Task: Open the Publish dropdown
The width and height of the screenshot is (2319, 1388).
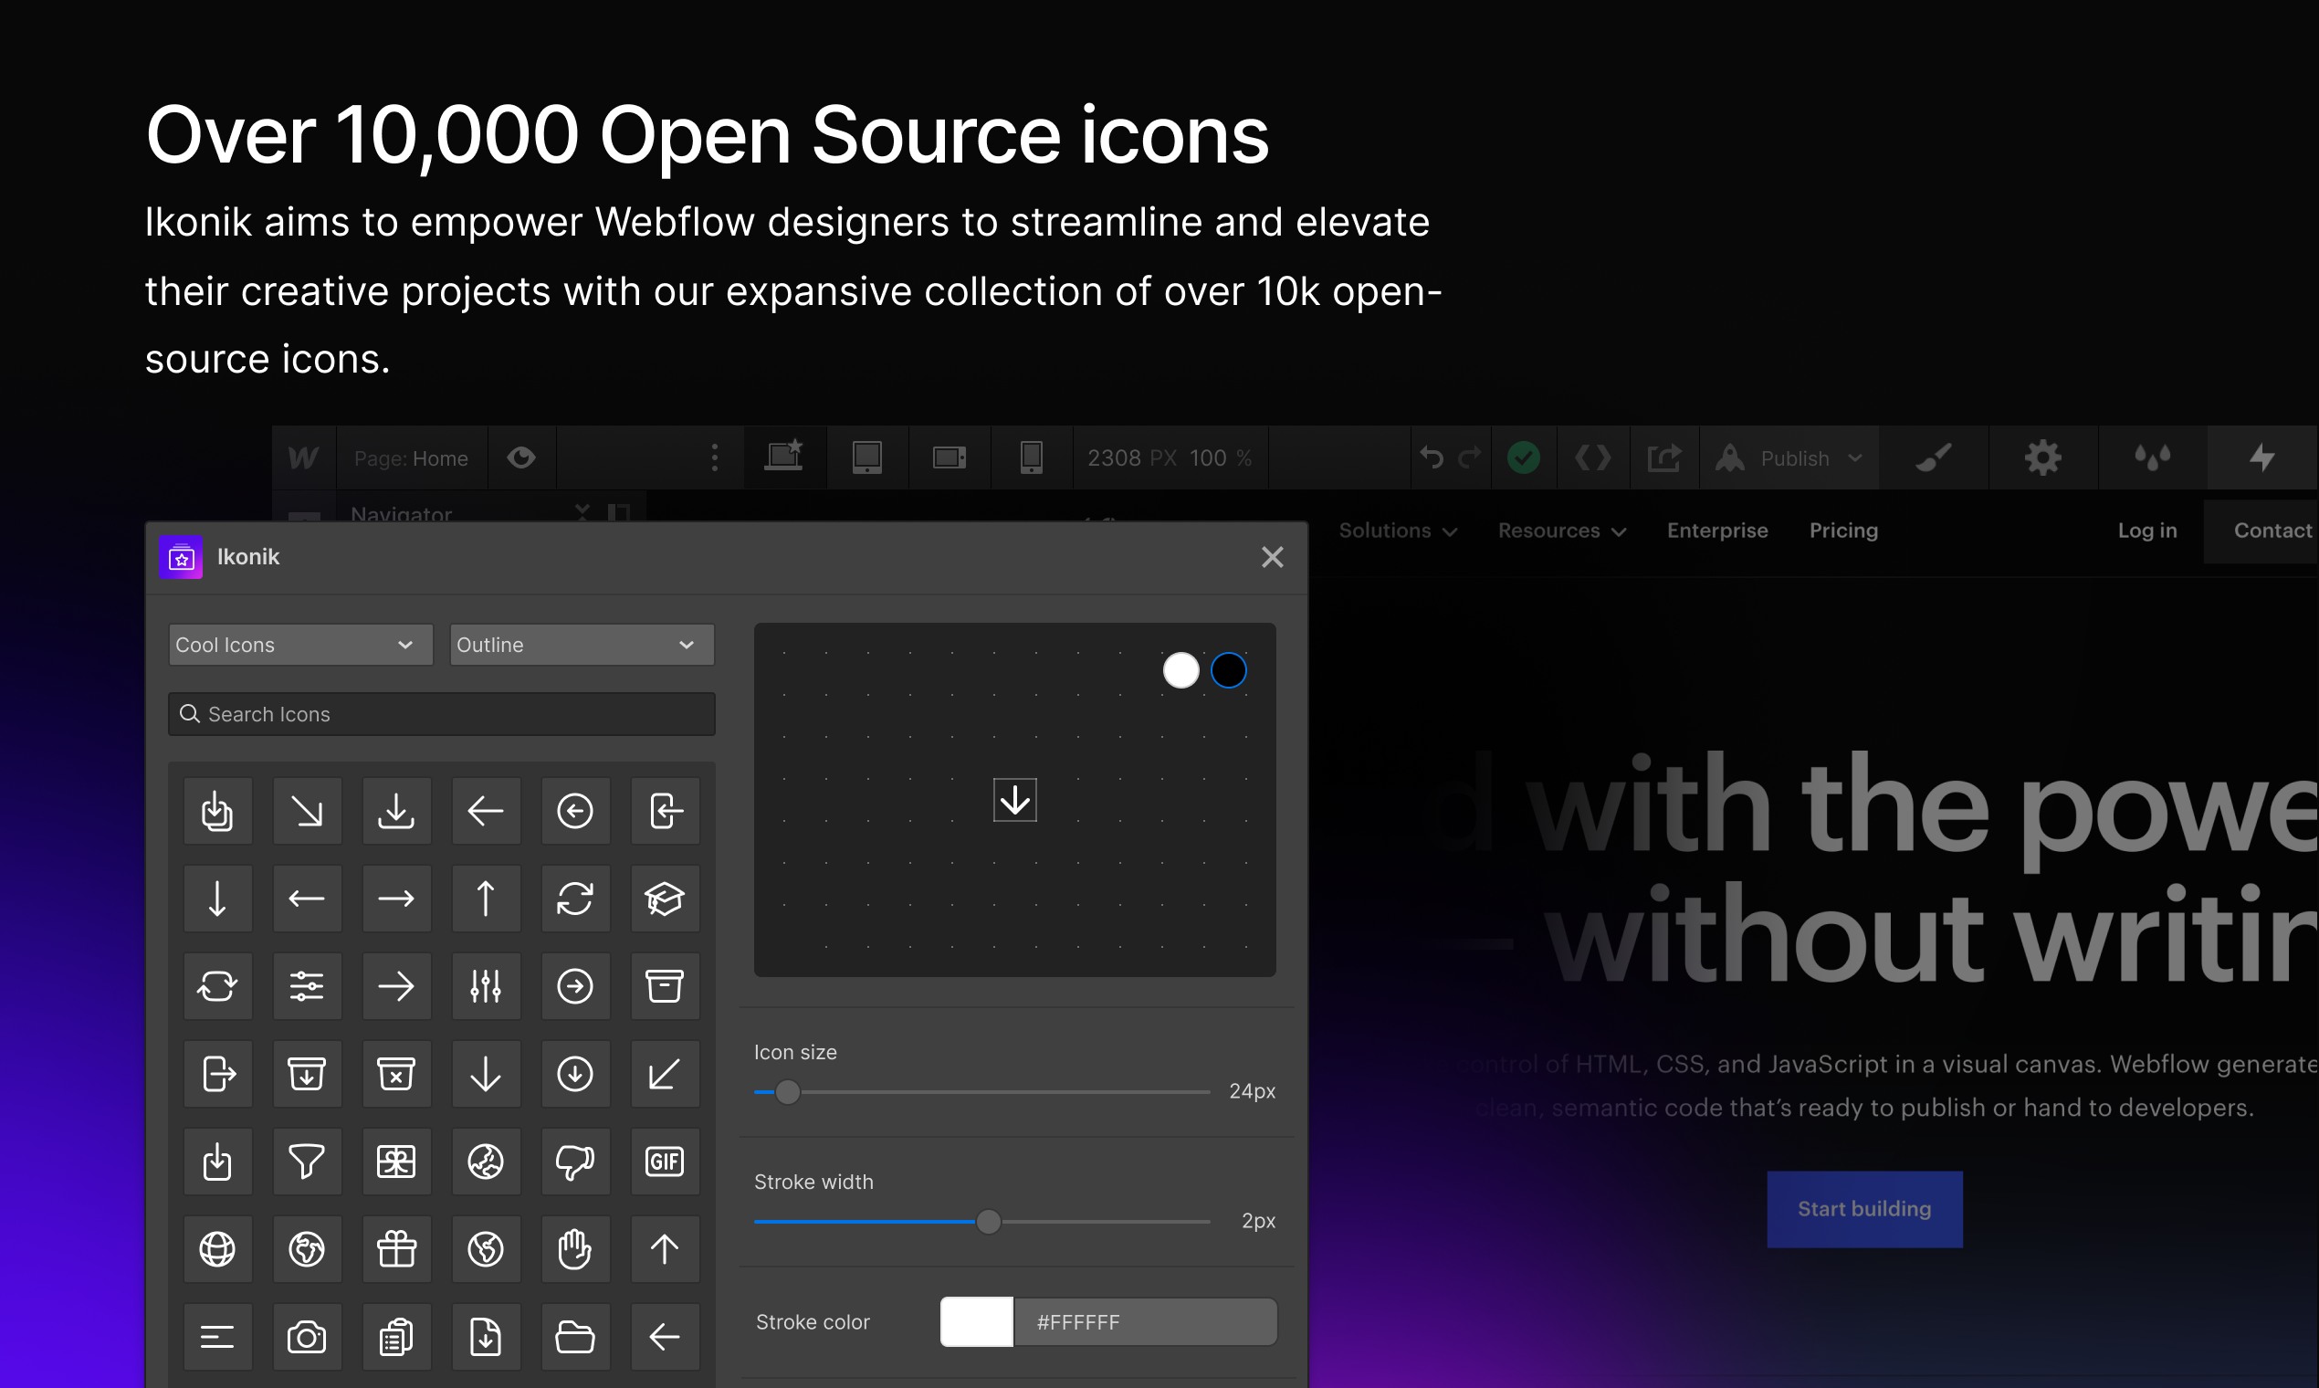Action: pos(1789,457)
